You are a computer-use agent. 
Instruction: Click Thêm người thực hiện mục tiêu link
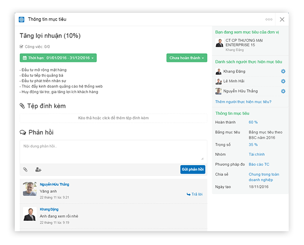tap(243, 102)
